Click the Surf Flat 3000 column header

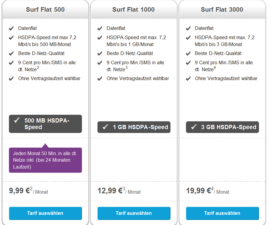(x=222, y=10)
